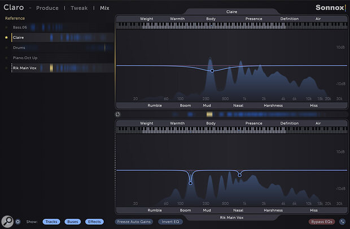The image size is (350, 229).
Task: Click Weight label in Claire panel
Action: (x=146, y=19)
